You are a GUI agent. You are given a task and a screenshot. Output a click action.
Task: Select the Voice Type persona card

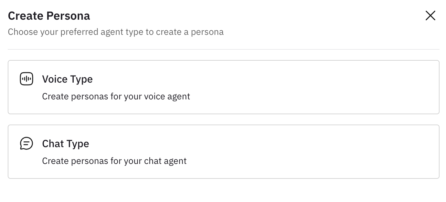(x=223, y=87)
